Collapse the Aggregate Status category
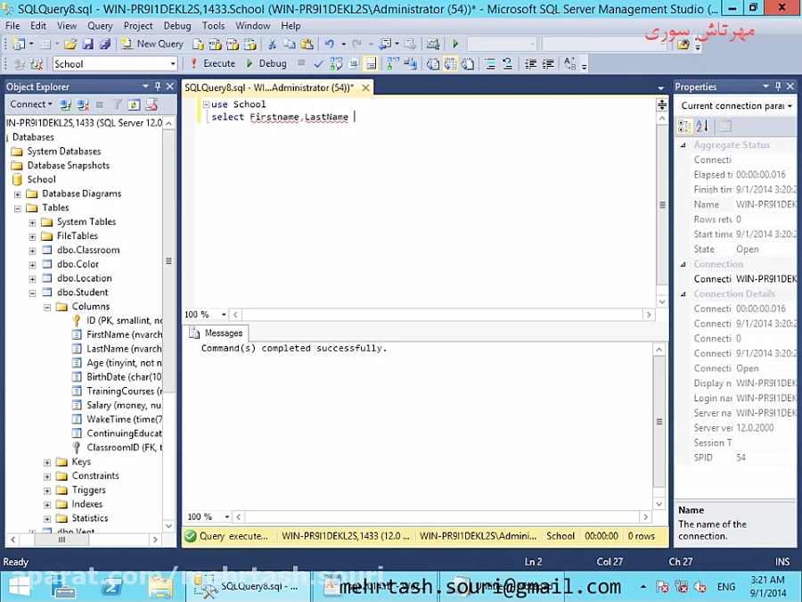This screenshot has width=802, height=602. [683, 144]
